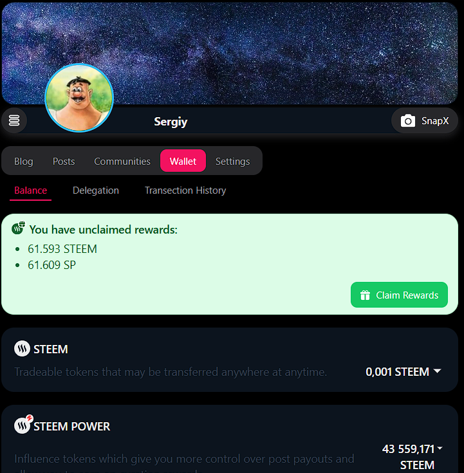Open the hamburger menu icon
The width and height of the screenshot is (464, 473).
[14, 120]
